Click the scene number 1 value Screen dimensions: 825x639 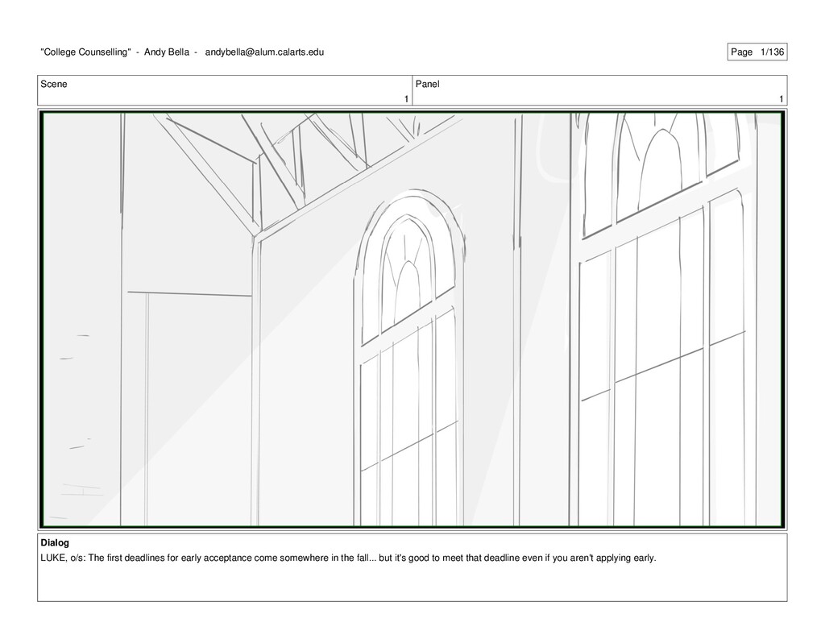406,99
